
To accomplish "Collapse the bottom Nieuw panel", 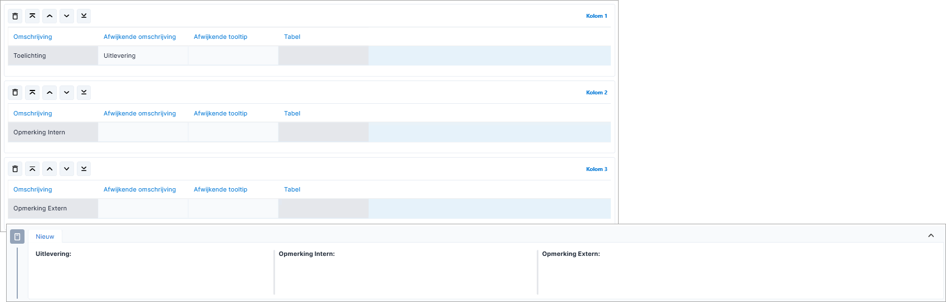I will (x=931, y=236).
